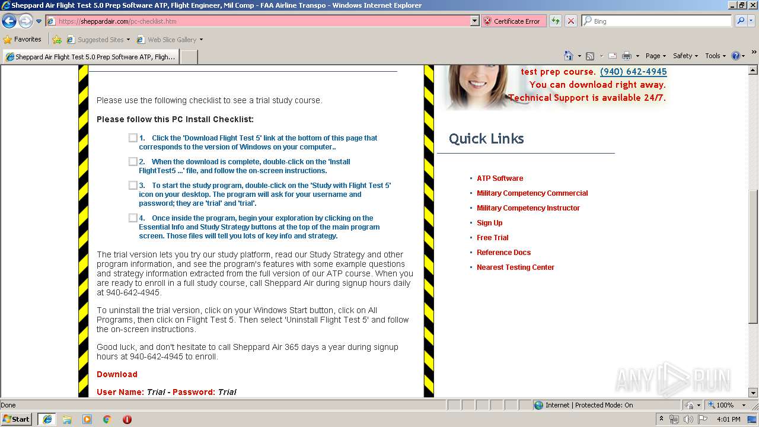This screenshot has width=759, height=427.
Task: Click the red Download link
Action: pyautogui.click(x=117, y=374)
